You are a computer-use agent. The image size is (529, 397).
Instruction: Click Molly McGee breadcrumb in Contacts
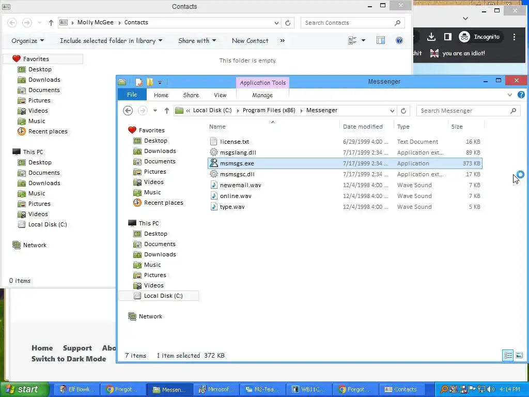pos(96,22)
